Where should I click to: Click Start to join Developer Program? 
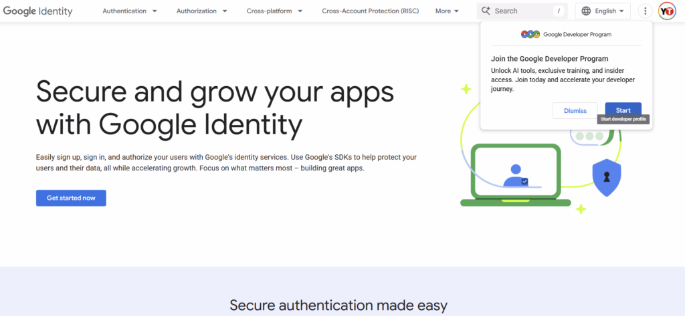coord(623,110)
